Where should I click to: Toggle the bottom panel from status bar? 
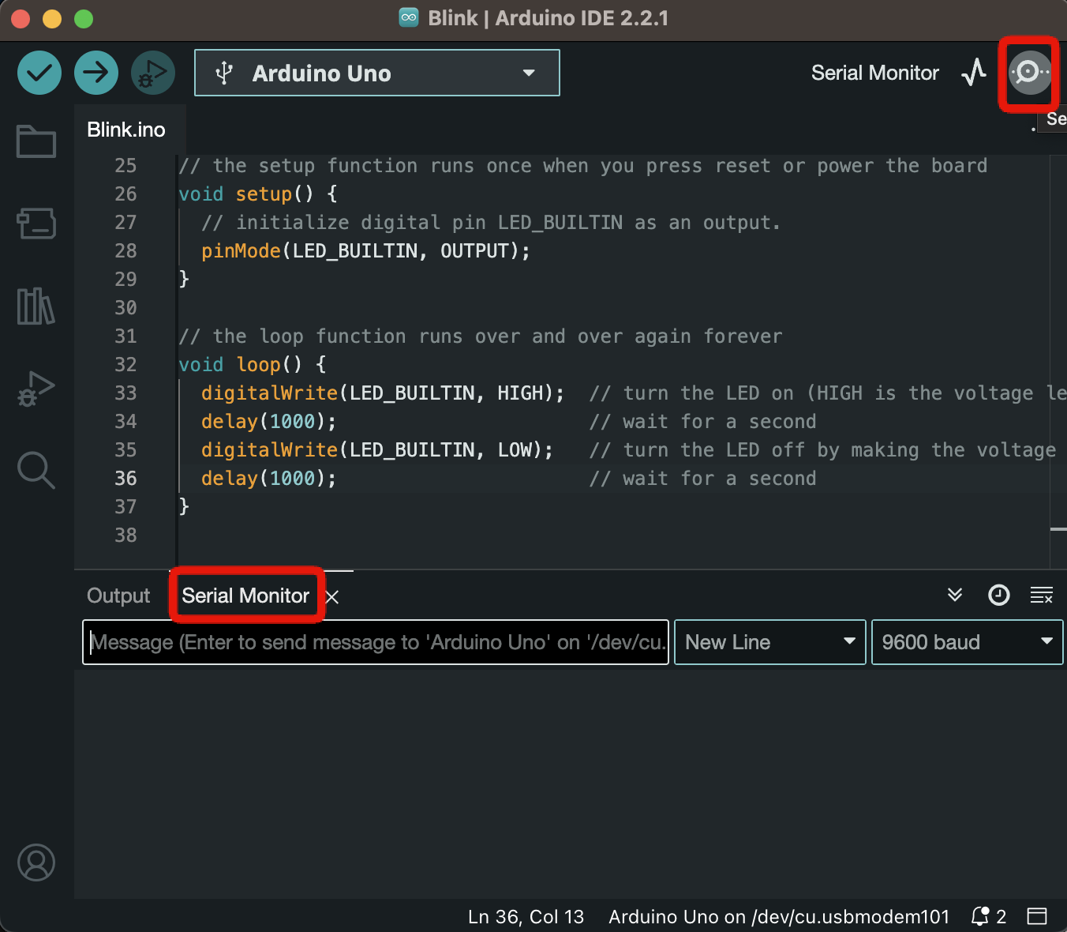1037,916
